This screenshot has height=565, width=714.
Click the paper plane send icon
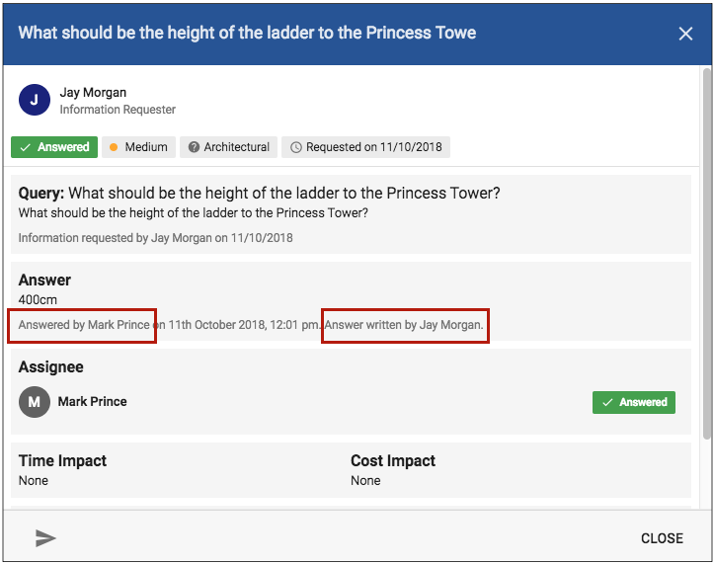point(45,538)
